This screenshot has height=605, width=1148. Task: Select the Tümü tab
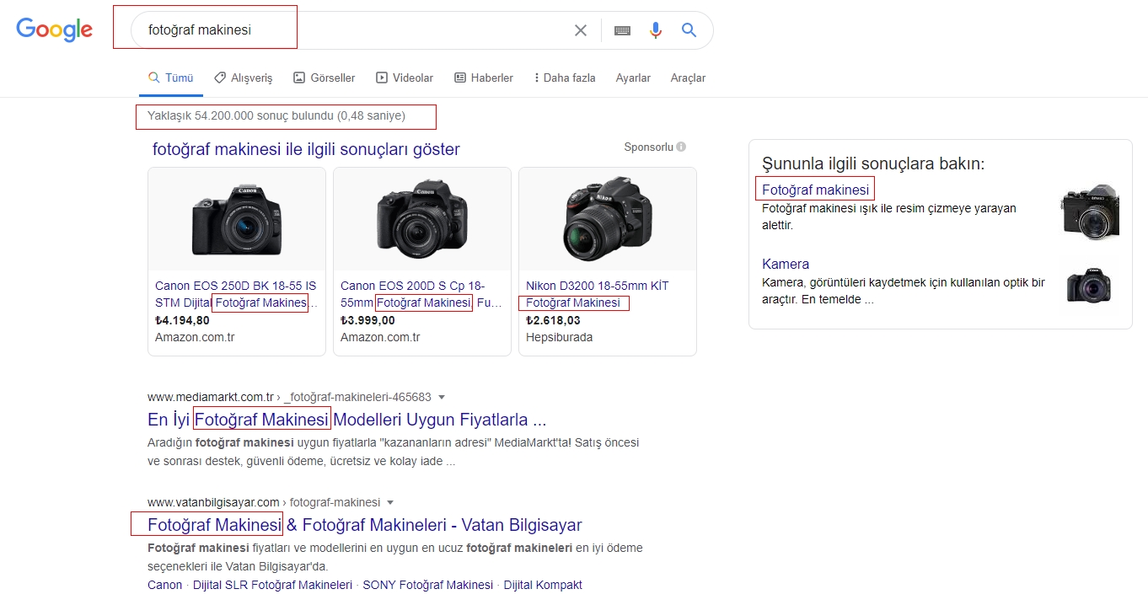pyautogui.click(x=171, y=78)
